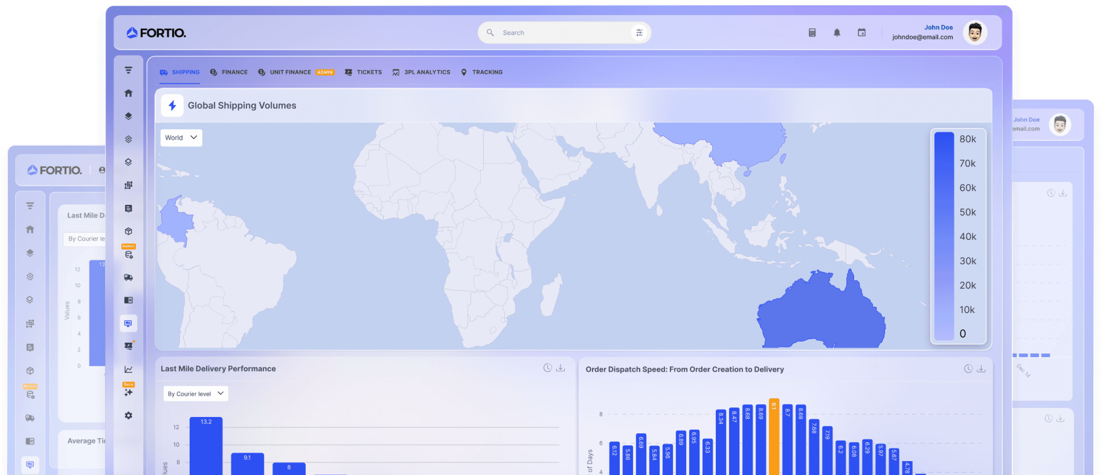Open the By Courier level dropdown
This screenshot has height=475, width=1106.
coord(196,394)
